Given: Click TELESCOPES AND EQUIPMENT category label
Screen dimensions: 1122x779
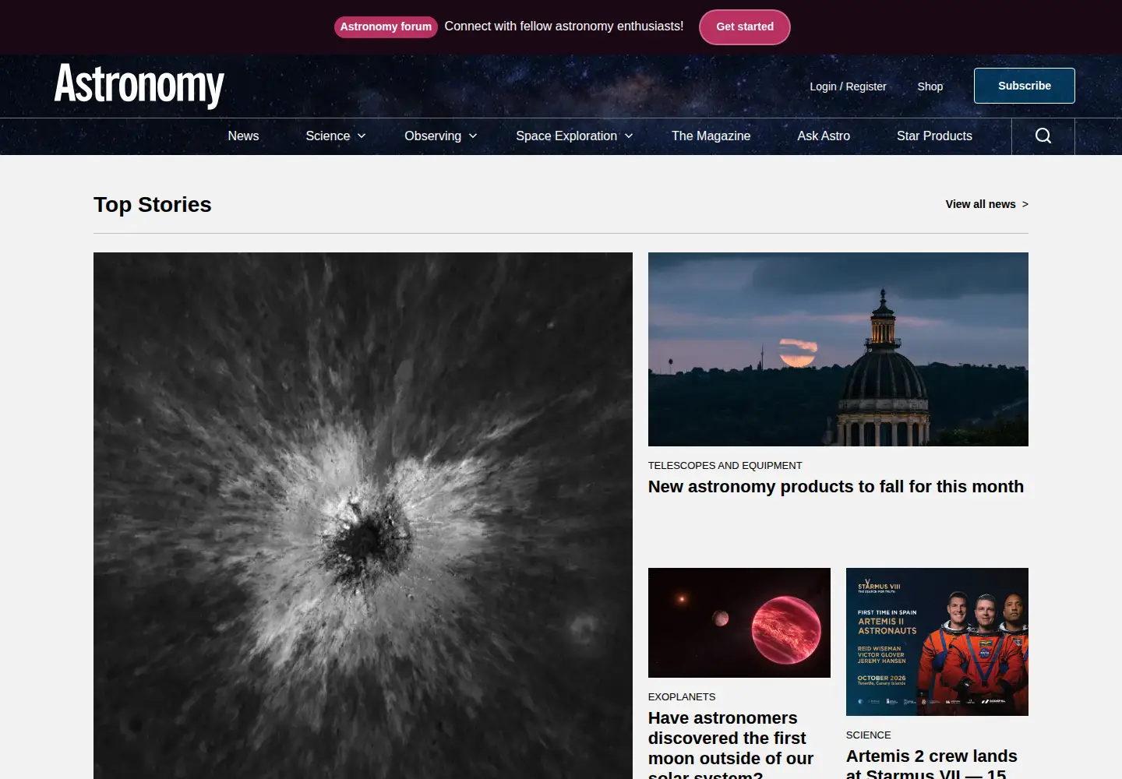Looking at the screenshot, I should [725, 466].
